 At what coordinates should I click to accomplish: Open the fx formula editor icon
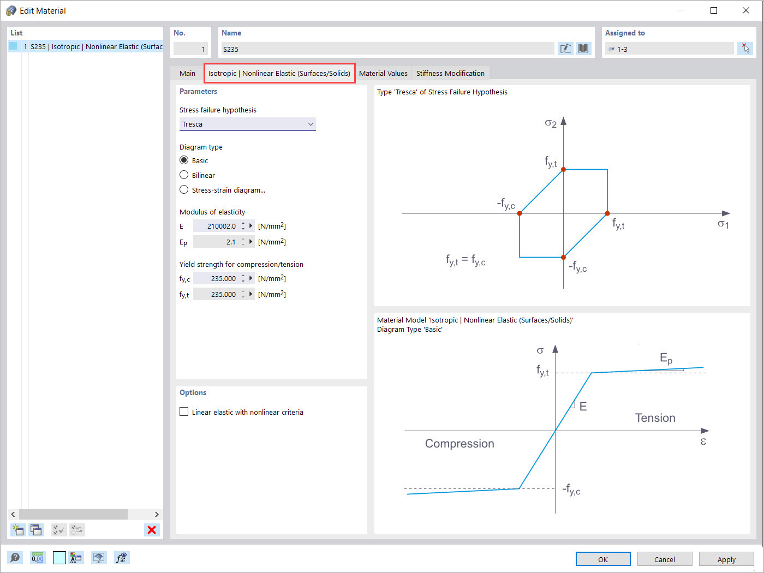pyautogui.click(x=122, y=558)
